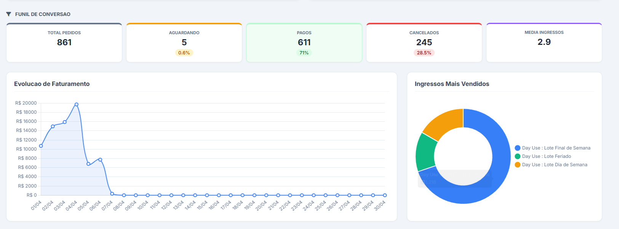Click the funnel icon beside Funil de Conversao
The width and height of the screenshot is (619, 229).
pyautogui.click(x=8, y=14)
